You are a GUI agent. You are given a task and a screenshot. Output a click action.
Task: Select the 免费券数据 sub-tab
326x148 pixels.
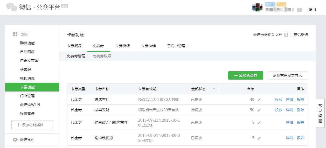point(102,56)
